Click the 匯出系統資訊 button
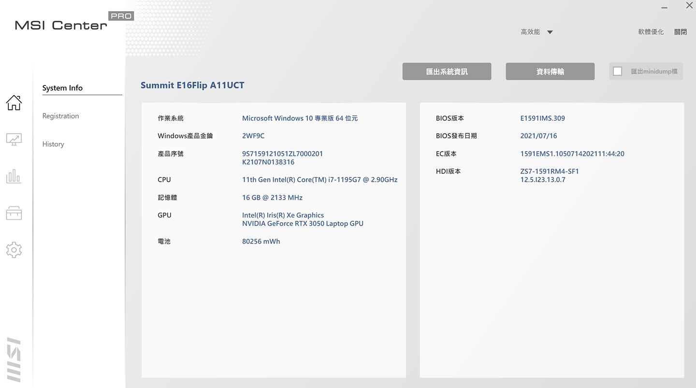The width and height of the screenshot is (696, 388). 447,72
